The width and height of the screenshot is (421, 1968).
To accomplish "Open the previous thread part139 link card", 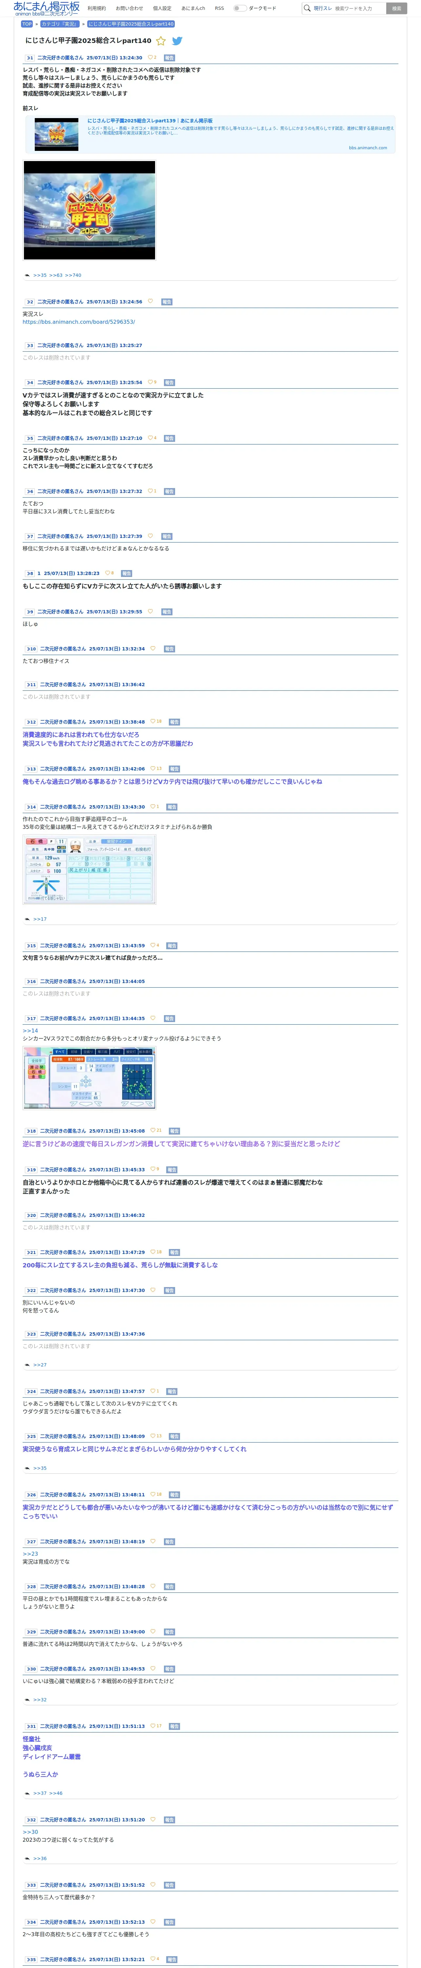I will [211, 135].
